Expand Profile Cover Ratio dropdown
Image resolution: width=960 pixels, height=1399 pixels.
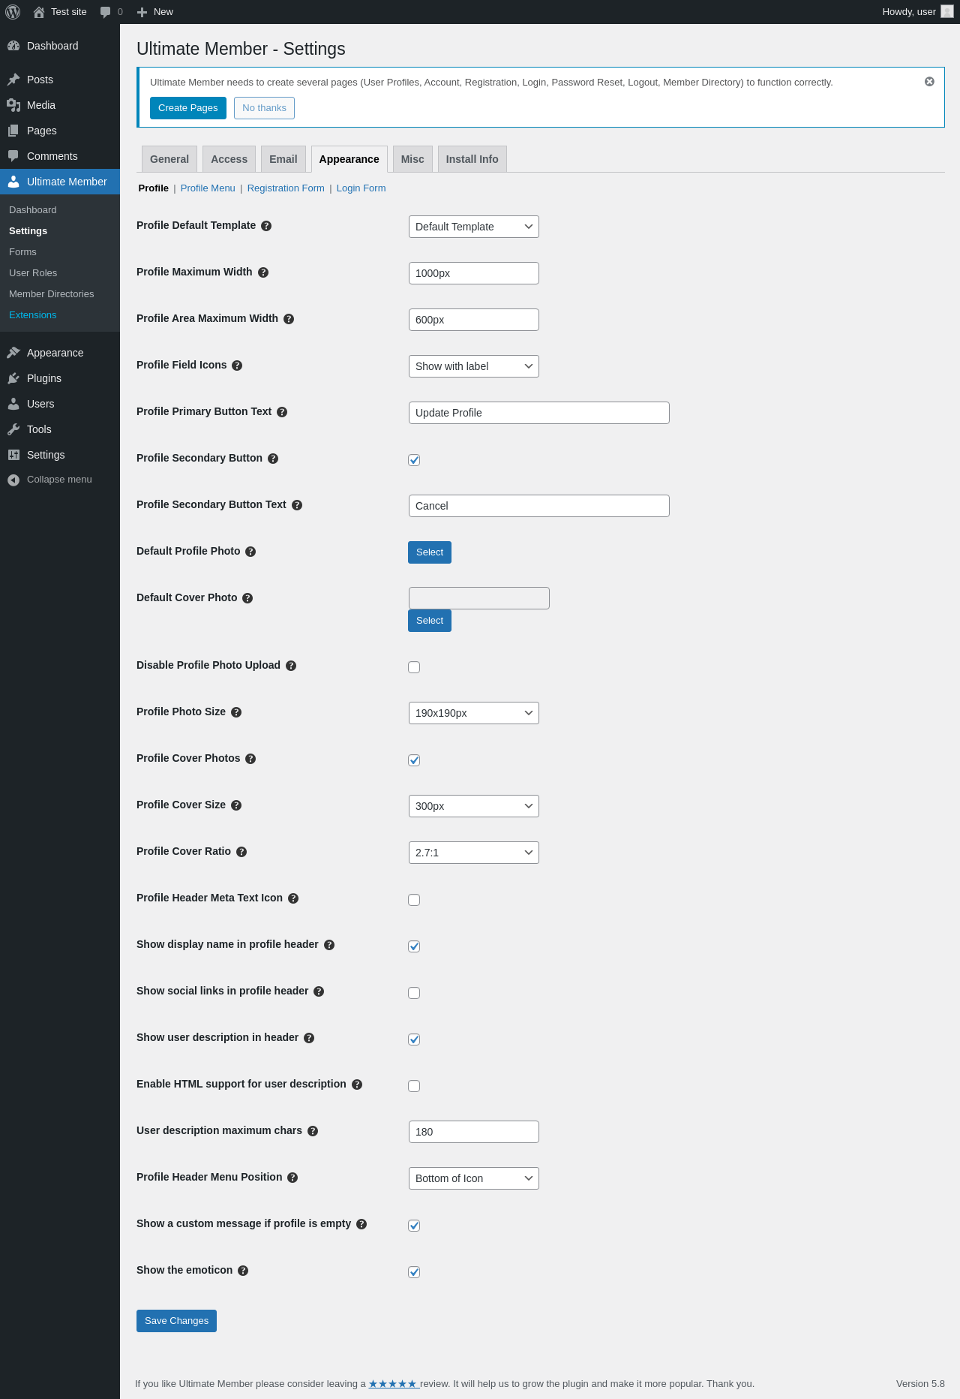474,853
